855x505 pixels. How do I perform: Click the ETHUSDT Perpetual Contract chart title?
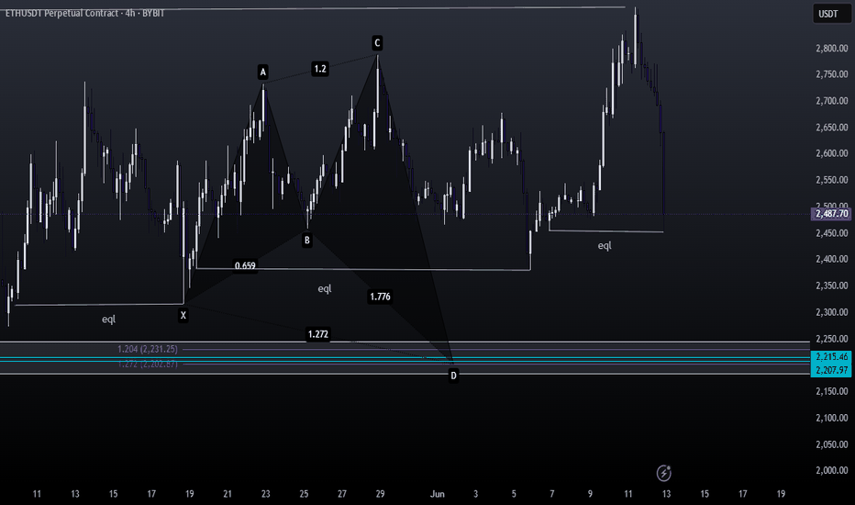84,13
